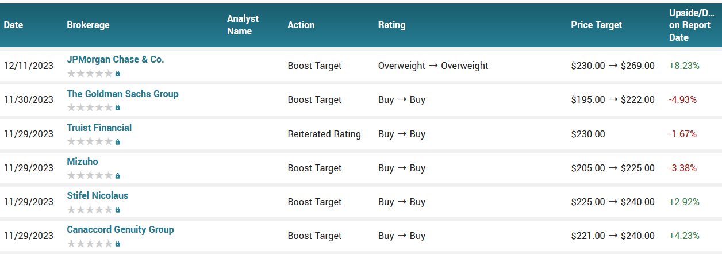Select Truist Financial date 11/29/2023
Image resolution: width=722 pixels, height=254 pixels.
[29, 134]
